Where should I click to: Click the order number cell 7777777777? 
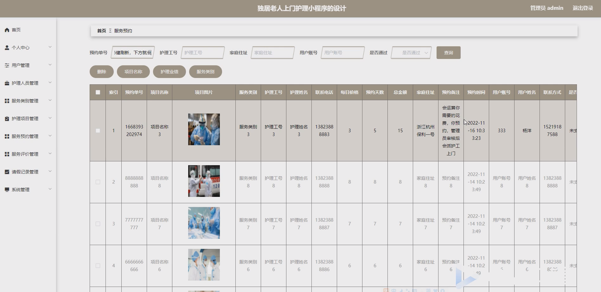coord(134,224)
